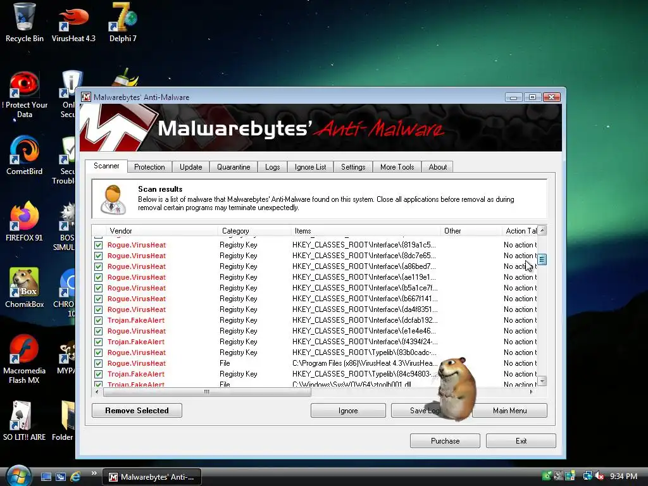Click the Ignore button
The height and width of the screenshot is (486, 648).
point(348,410)
